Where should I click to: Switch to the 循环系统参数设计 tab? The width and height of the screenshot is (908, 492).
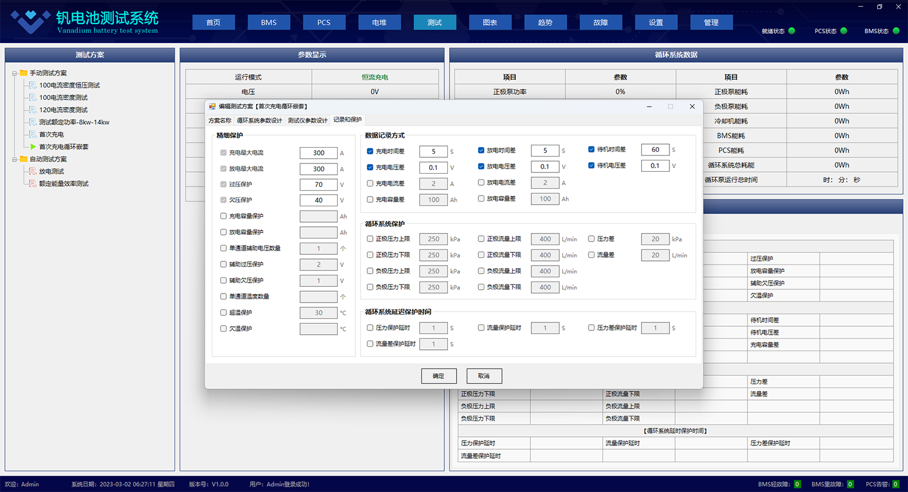pyautogui.click(x=259, y=120)
